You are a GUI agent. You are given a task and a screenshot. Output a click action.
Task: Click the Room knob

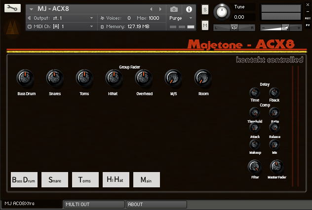(x=203, y=78)
